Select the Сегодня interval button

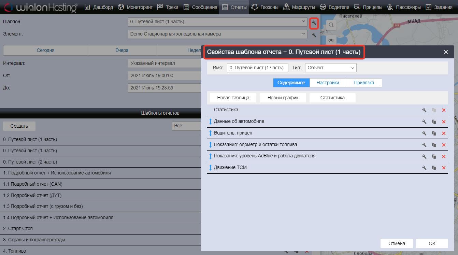[45, 50]
